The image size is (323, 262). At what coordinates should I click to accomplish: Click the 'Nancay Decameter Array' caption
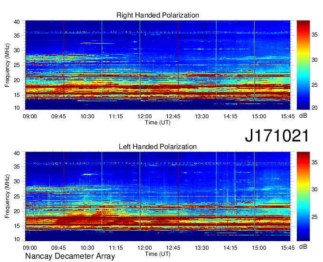[70, 256]
